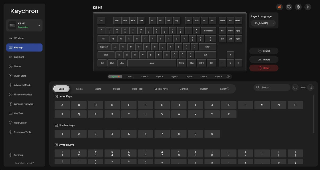Click the help icon on Layer tab

pos(228,89)
